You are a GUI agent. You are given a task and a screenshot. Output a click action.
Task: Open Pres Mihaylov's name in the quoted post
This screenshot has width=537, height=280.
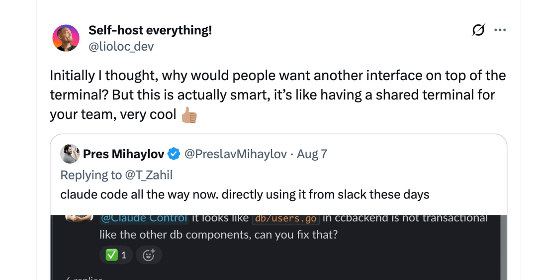coord(123,154)
